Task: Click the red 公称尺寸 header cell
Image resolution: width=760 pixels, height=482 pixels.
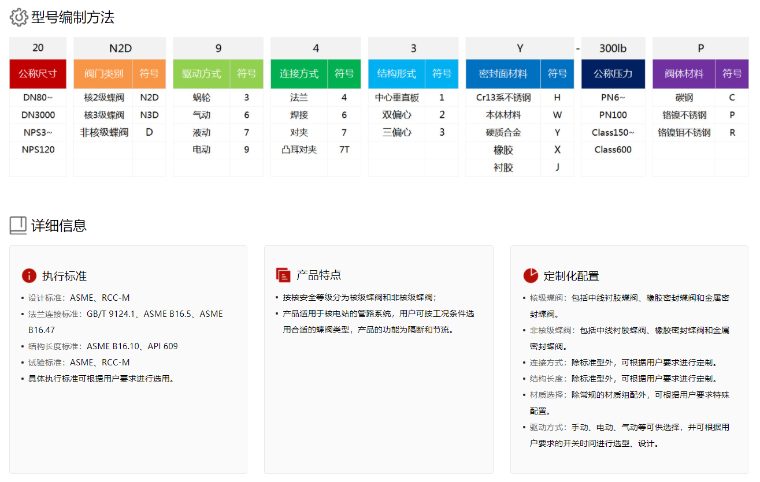Action: click(38, 74)
